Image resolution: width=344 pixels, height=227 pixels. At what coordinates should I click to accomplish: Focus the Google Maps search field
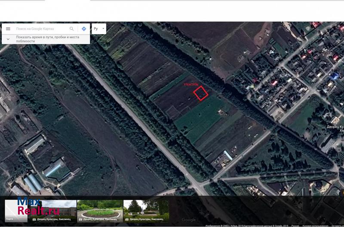(41, 29)
